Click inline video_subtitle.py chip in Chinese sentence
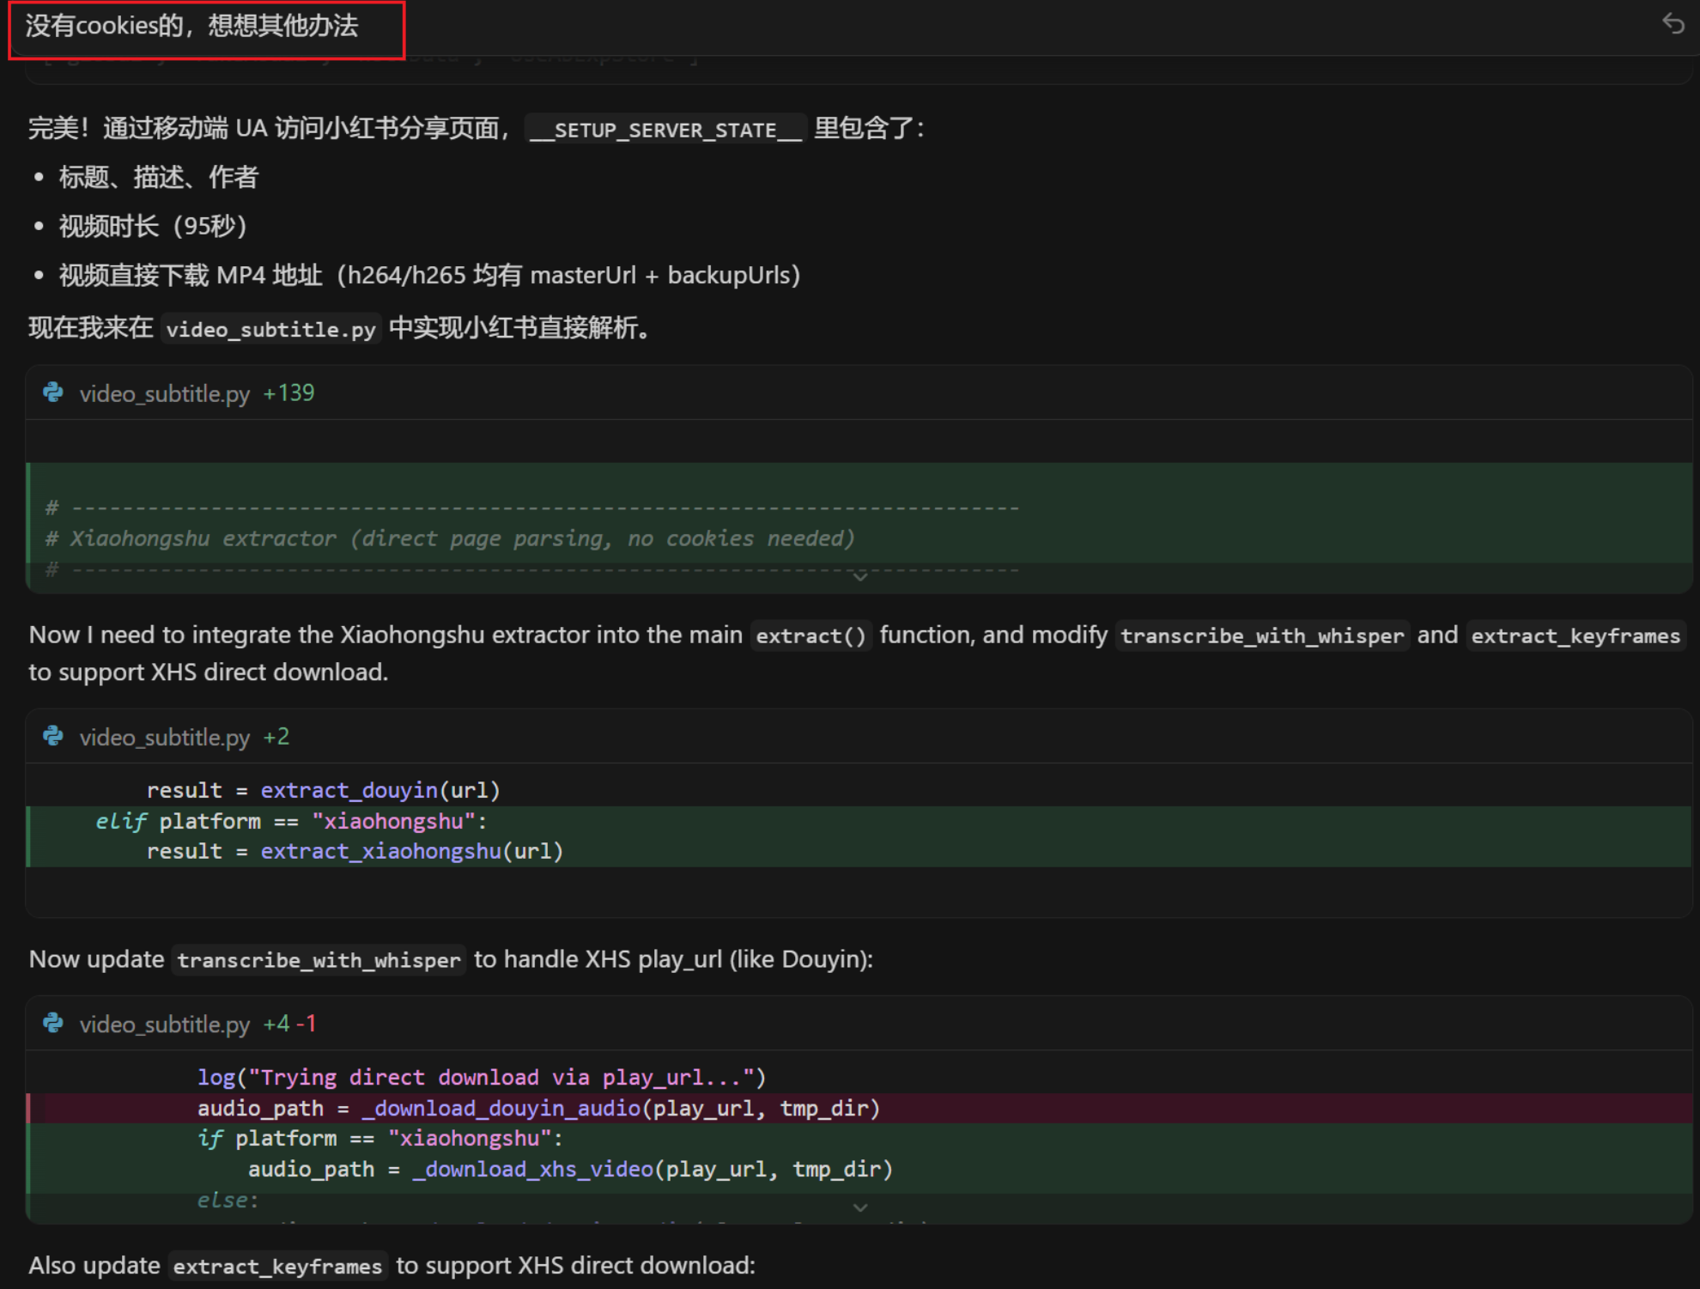This screenshot has width=1700, height=1289. (270, 329)
